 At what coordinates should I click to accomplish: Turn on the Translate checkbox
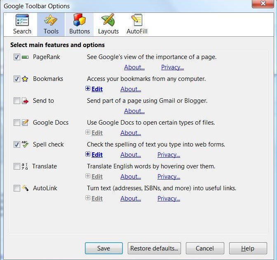17,166
